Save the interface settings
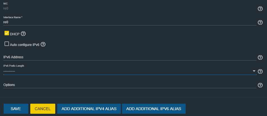This screenshot has height=116, width=267. point(16,109)
